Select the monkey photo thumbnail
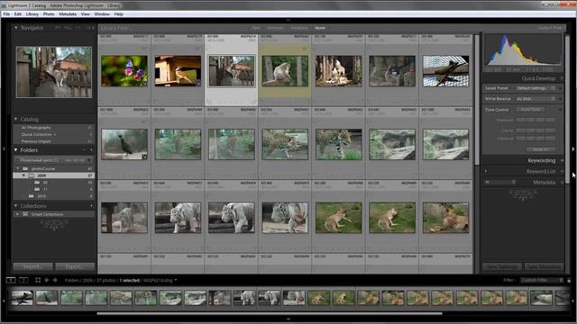The width and height of the screenshot is (577, 324). click(x=285, y=71)
